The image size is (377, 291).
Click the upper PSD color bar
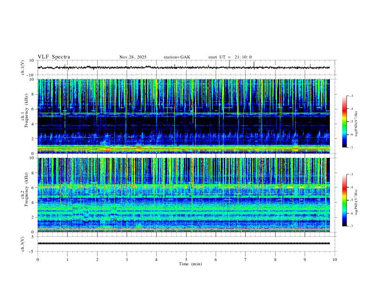coord(344,122)
